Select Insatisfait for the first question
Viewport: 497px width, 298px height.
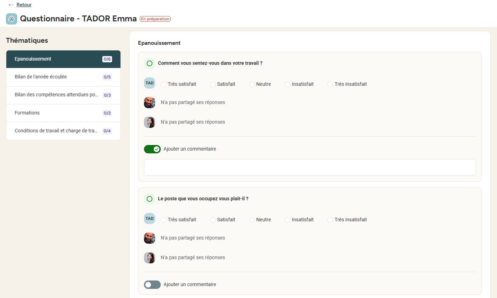[288, 84]
